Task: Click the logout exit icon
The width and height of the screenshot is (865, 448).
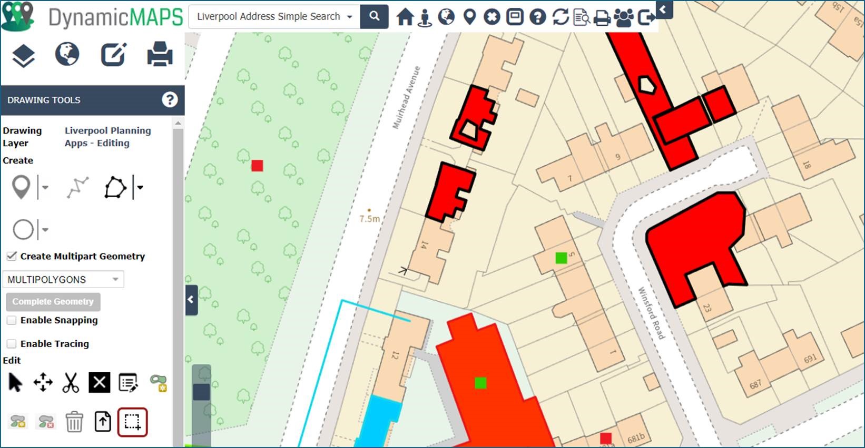Action: click(x=646, y=18)
